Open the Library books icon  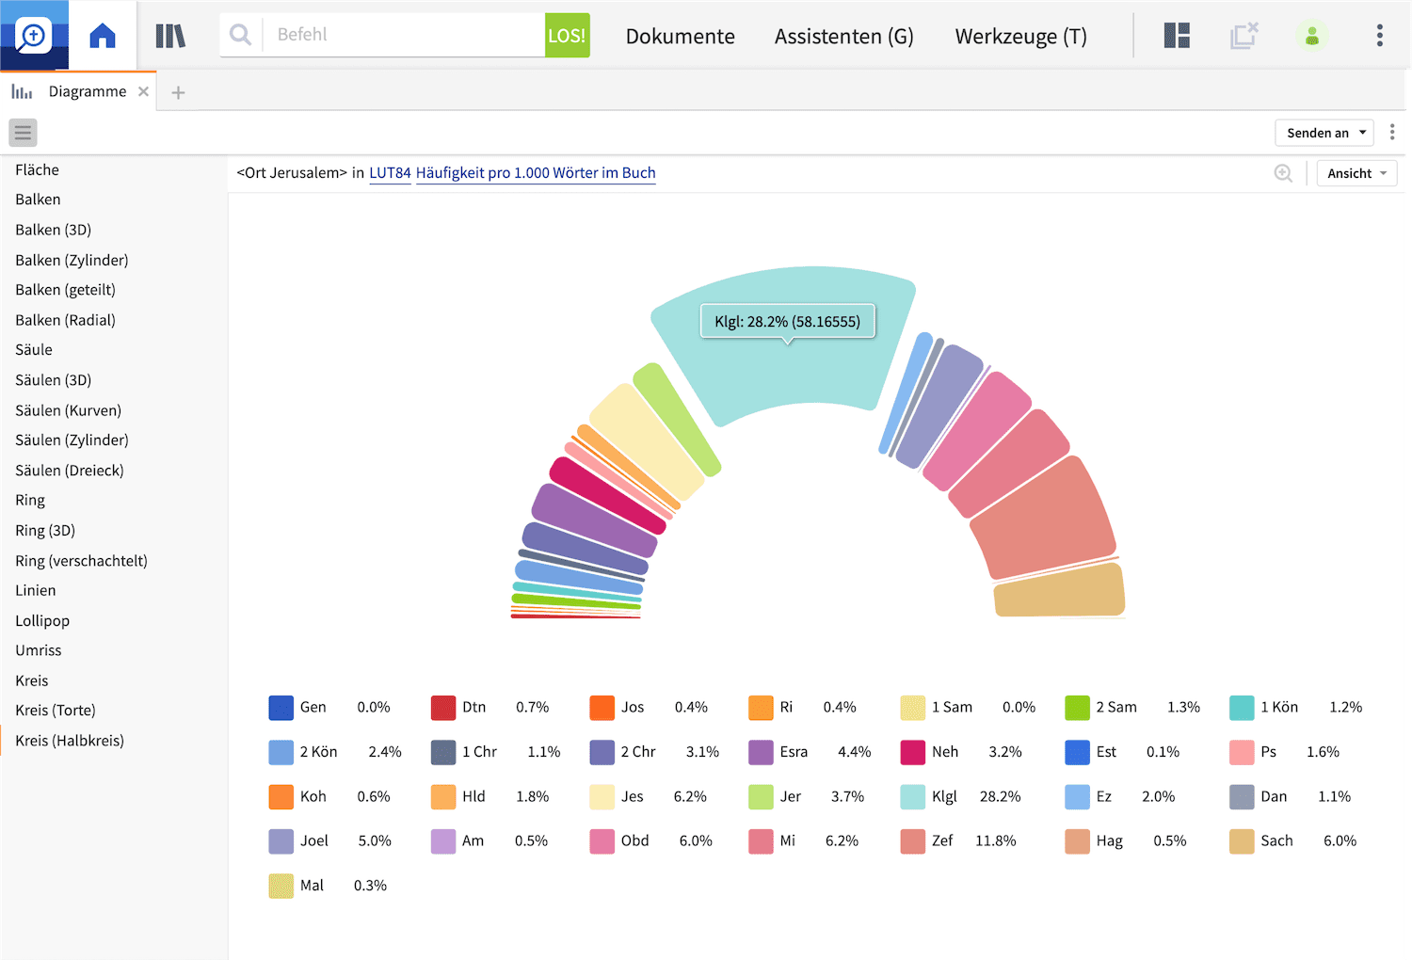pyautogui.click(x=170, y=36)
